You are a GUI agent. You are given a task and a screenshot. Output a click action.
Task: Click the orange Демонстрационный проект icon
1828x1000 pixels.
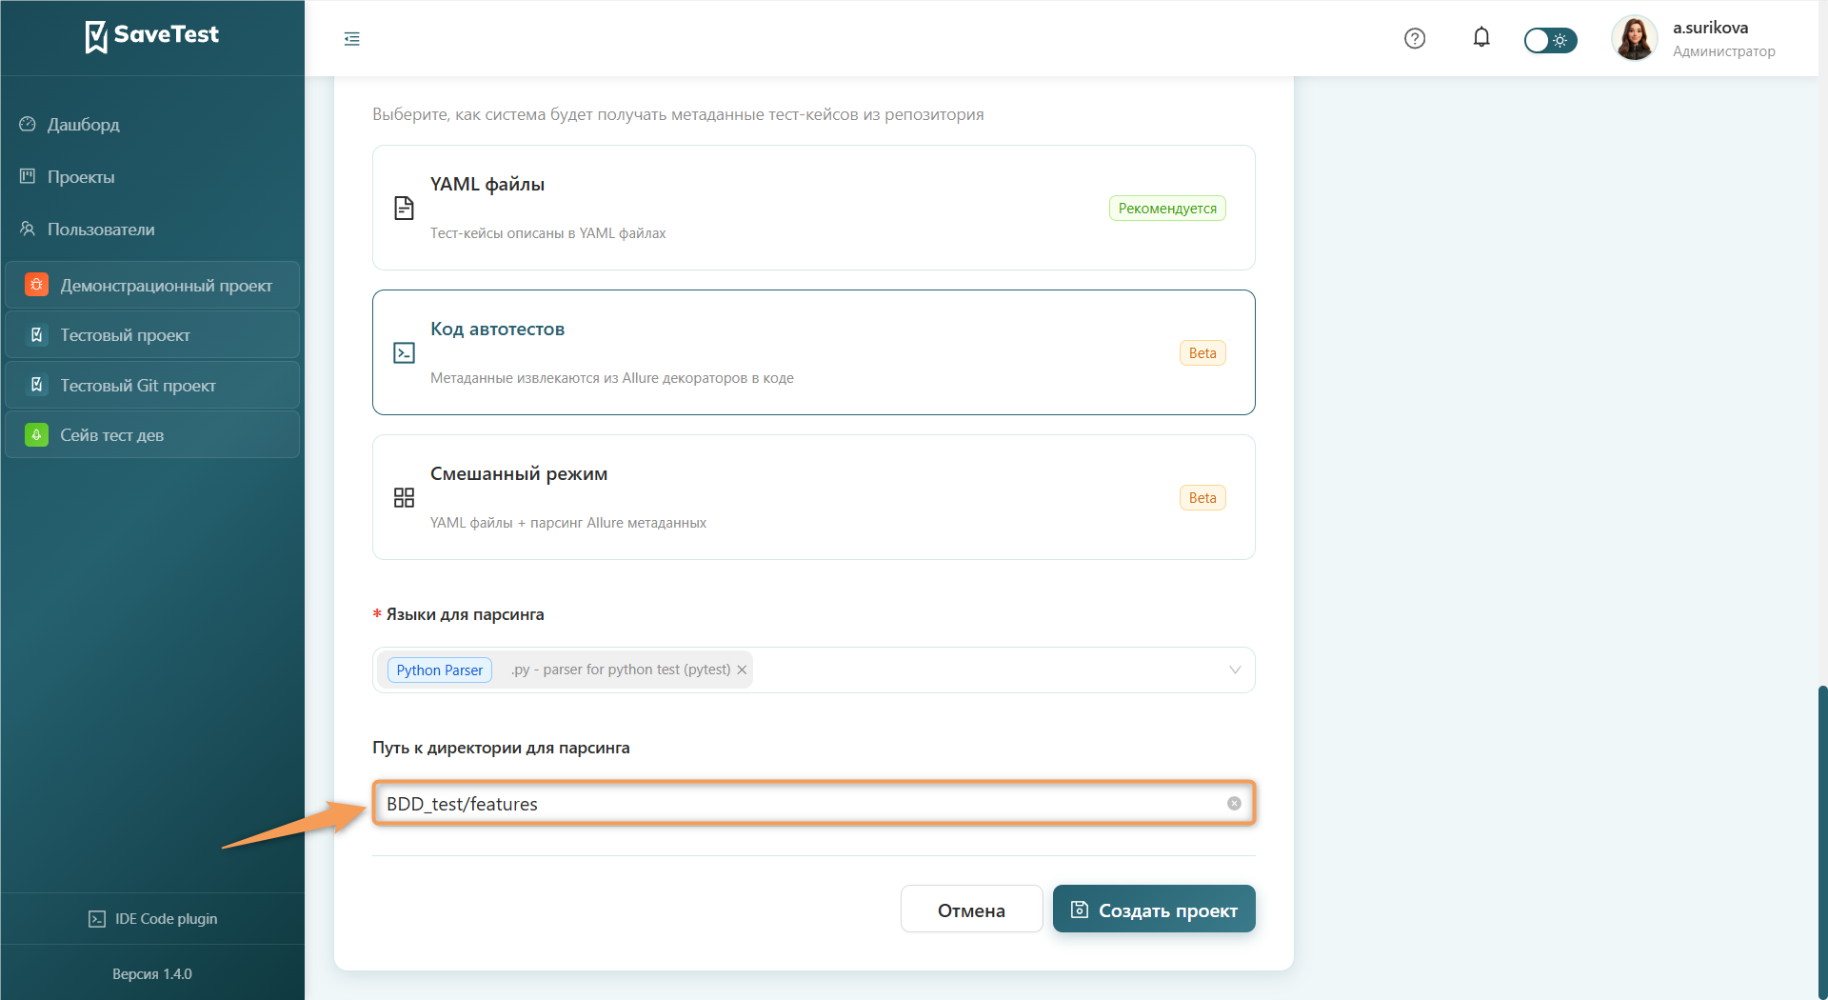[x=36, y=285]
